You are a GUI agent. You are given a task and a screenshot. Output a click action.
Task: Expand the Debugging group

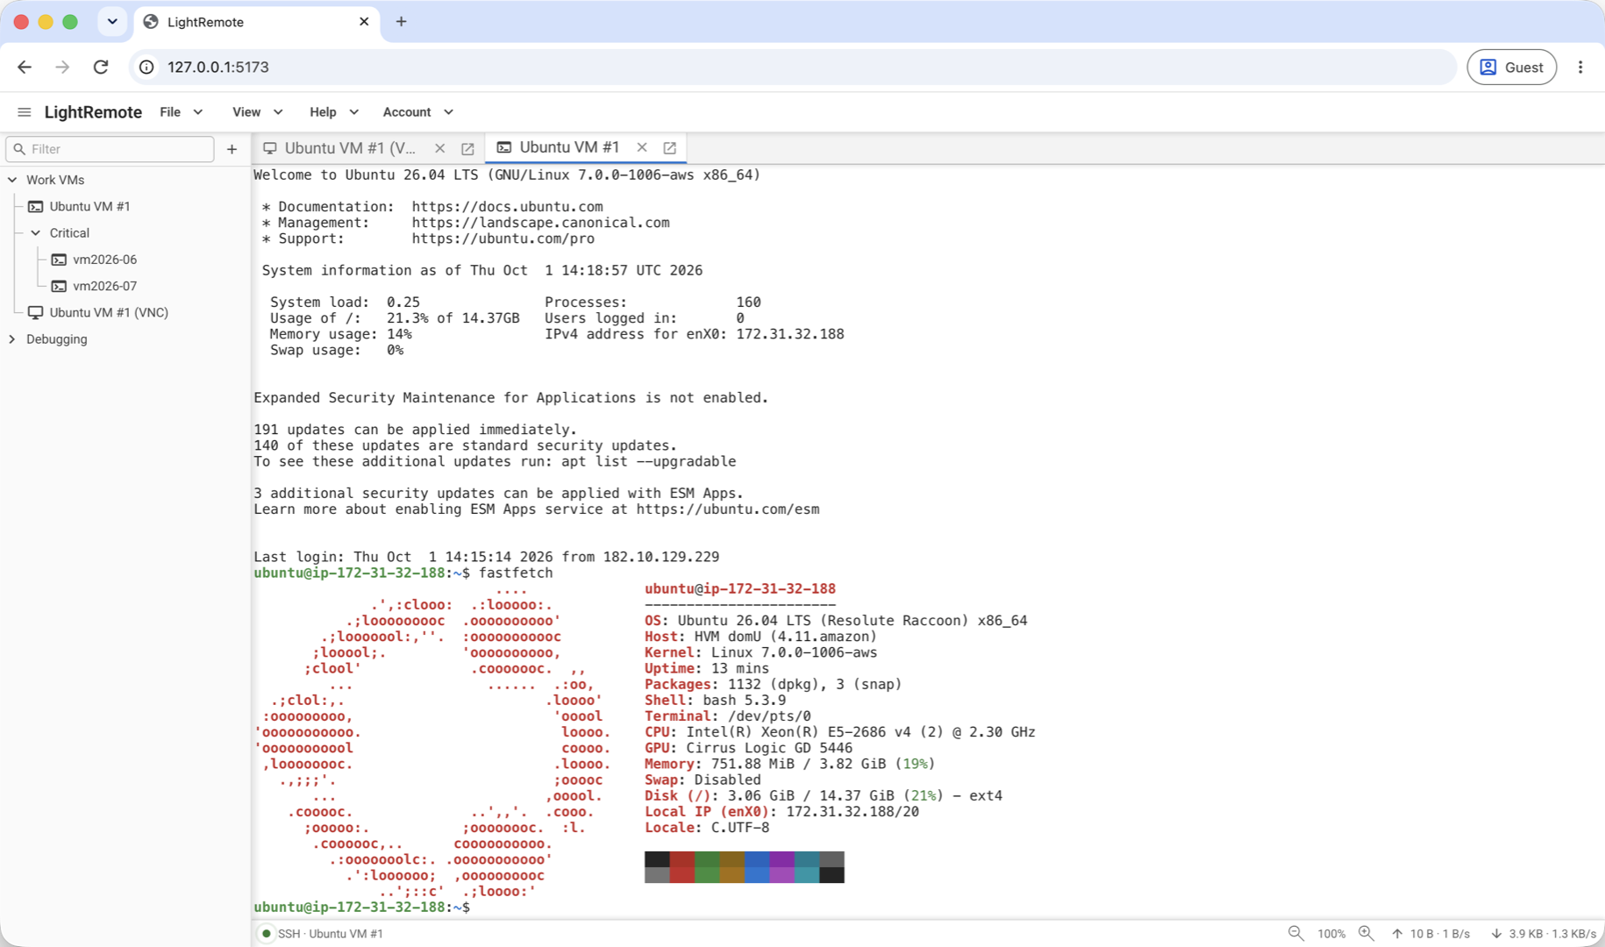click(x=12, y=339)
